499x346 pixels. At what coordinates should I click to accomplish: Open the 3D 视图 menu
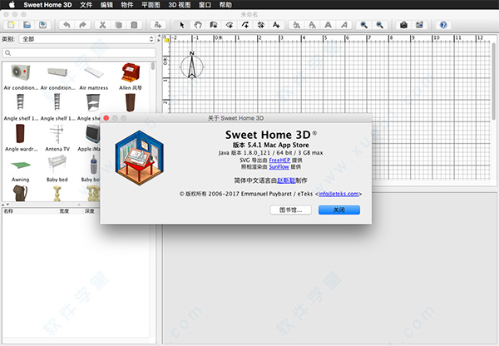(180, 5)
